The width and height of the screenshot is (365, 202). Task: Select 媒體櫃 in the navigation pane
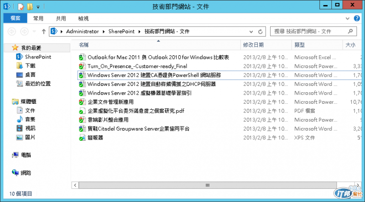pyautogui.click(x=28, y=101)
